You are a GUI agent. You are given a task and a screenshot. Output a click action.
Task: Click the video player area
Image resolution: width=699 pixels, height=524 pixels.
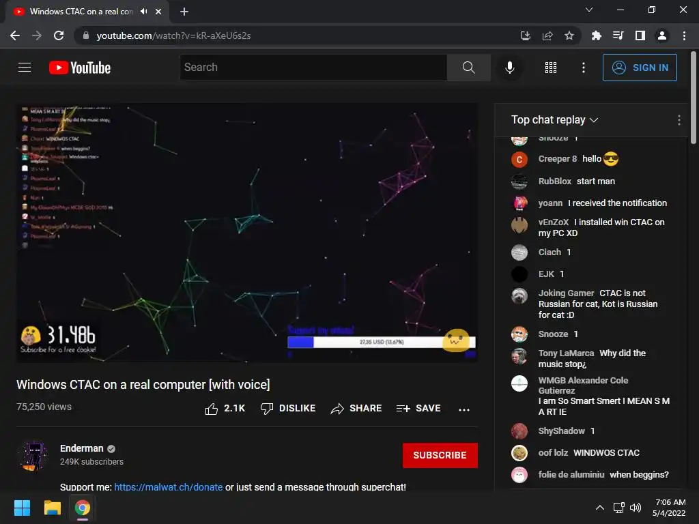[247, 233]
